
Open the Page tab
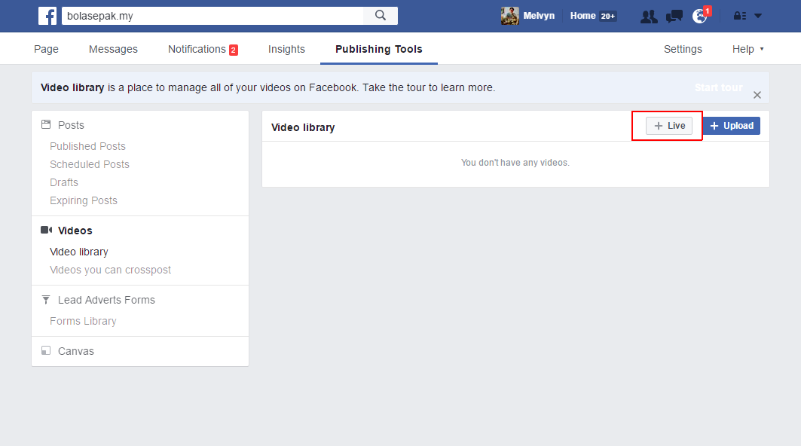[x=47, y=49]
